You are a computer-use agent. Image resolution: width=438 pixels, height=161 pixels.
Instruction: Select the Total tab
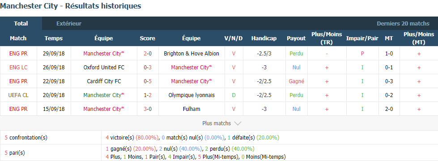click(x=21, y=23)
